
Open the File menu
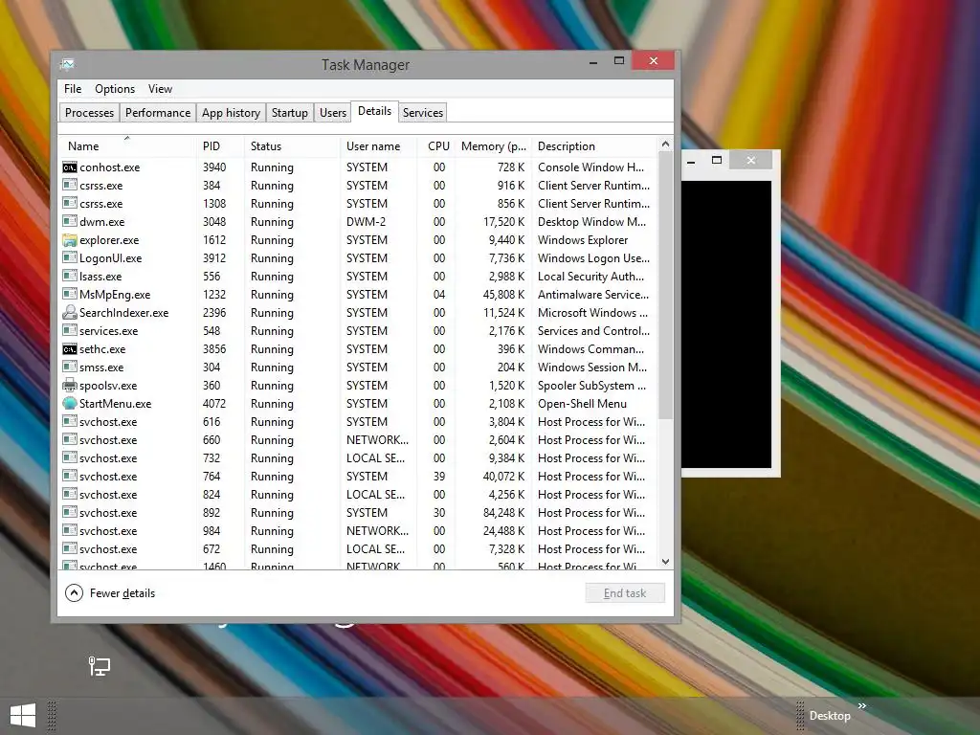(73, 89)
